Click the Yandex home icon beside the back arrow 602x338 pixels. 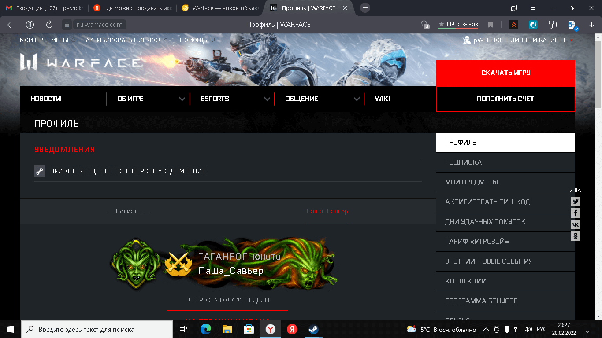(30, 25)
